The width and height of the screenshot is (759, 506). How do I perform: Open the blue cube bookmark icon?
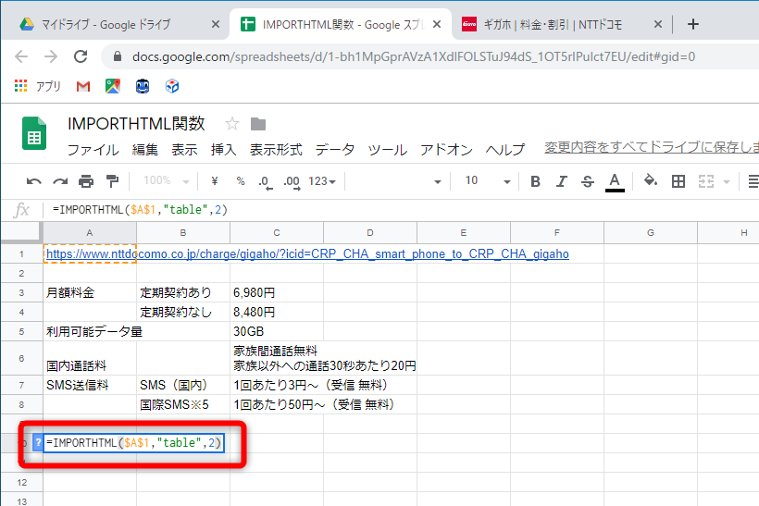click(x=172, y=86)
